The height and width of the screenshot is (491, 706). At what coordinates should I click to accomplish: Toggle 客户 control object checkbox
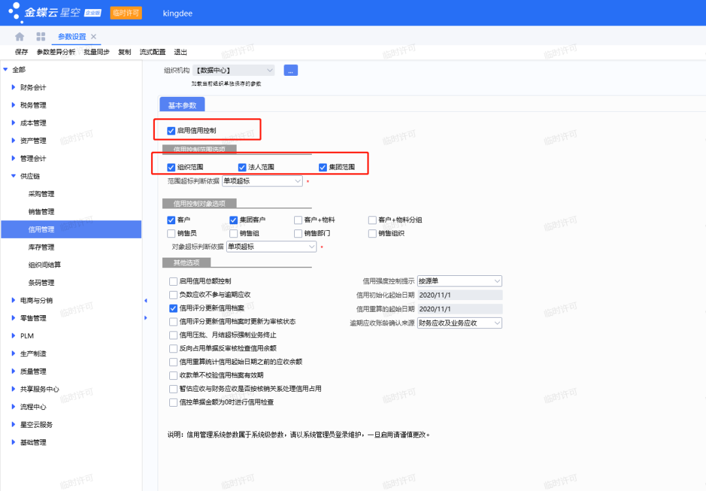click(171, 220)
